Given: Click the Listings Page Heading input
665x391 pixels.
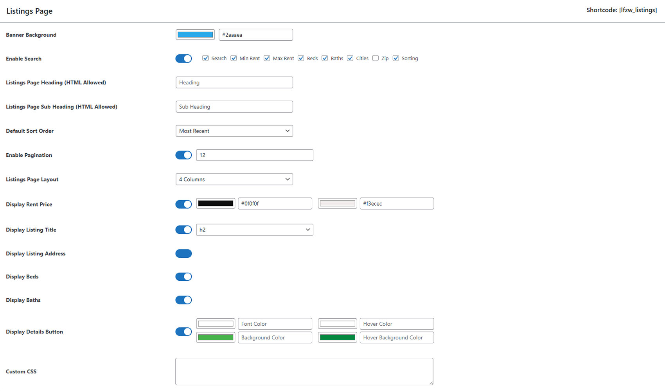Looking at the screenshot, I should 234,83.
